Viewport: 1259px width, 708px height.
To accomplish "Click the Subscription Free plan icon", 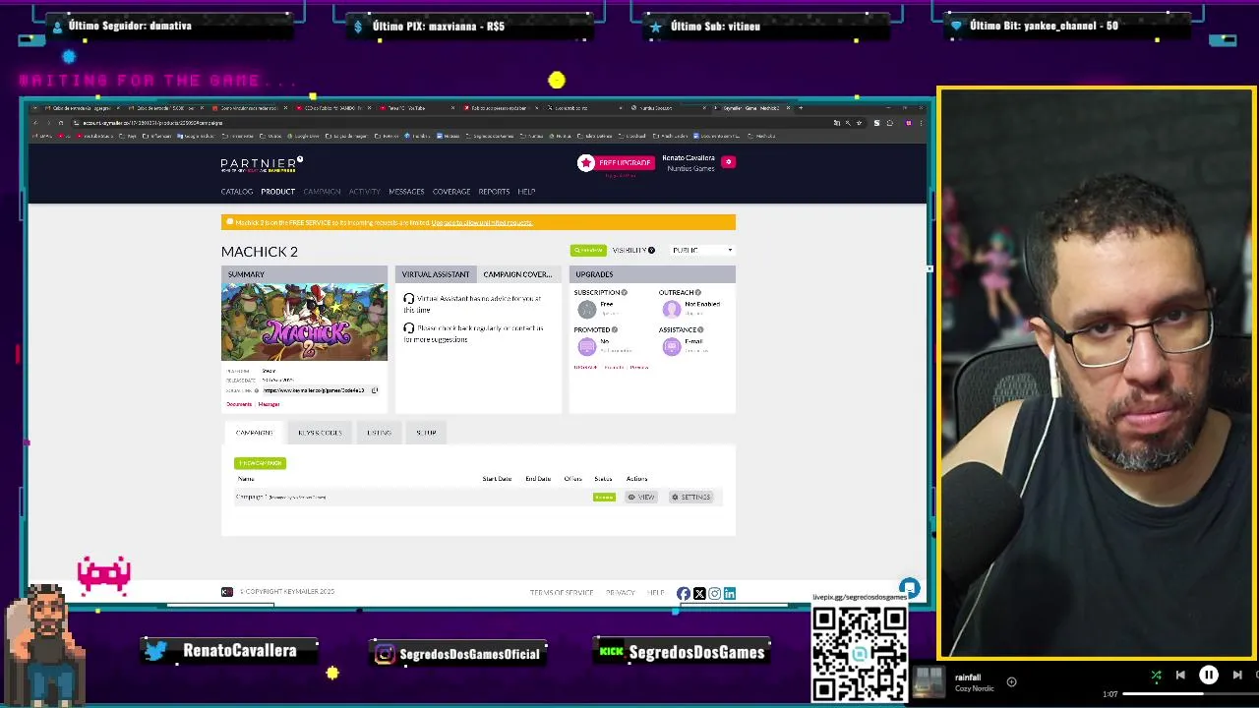I will pyautogui.click(x=586, y=309).
